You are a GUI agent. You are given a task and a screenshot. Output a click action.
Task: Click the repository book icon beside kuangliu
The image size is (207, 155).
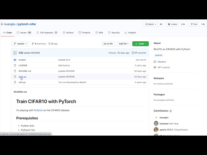coord(2,24)
